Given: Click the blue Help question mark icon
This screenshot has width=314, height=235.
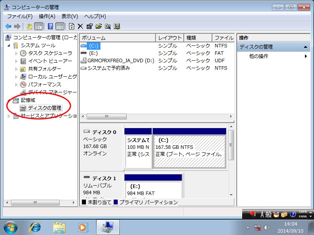Looking at the screenshot, I should pyautogui.click(x=50, y=26).
